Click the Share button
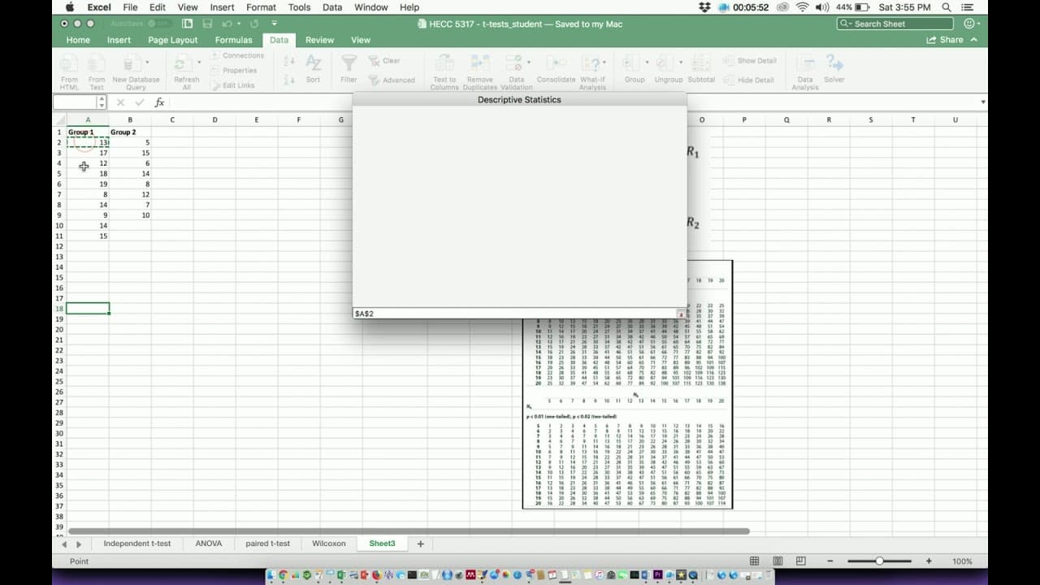The image size is (1040, 585). tap(945, 40)
